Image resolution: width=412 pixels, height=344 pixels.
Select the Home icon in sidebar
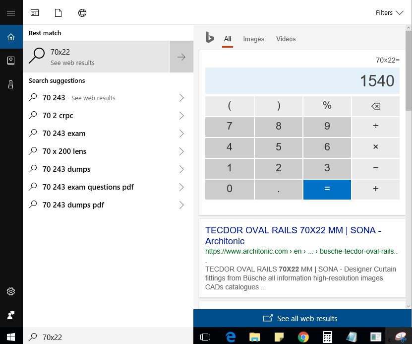[11, 37]
